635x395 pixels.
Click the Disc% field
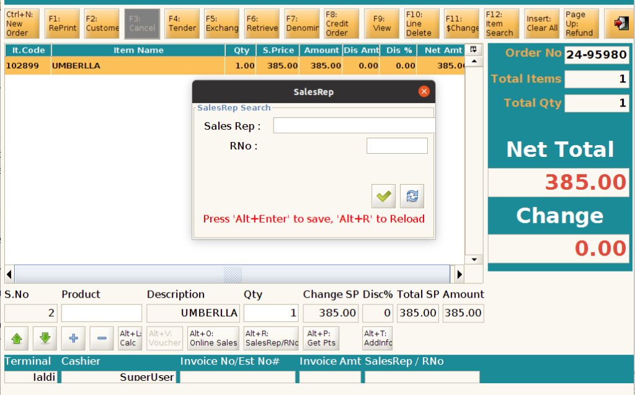point(378,313)
